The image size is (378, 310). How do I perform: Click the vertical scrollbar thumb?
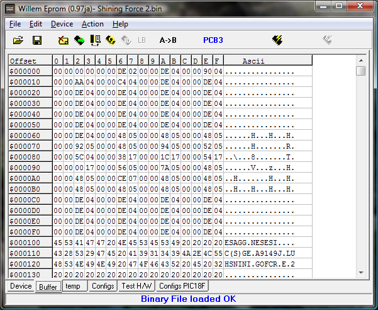[x=361, y=71]
